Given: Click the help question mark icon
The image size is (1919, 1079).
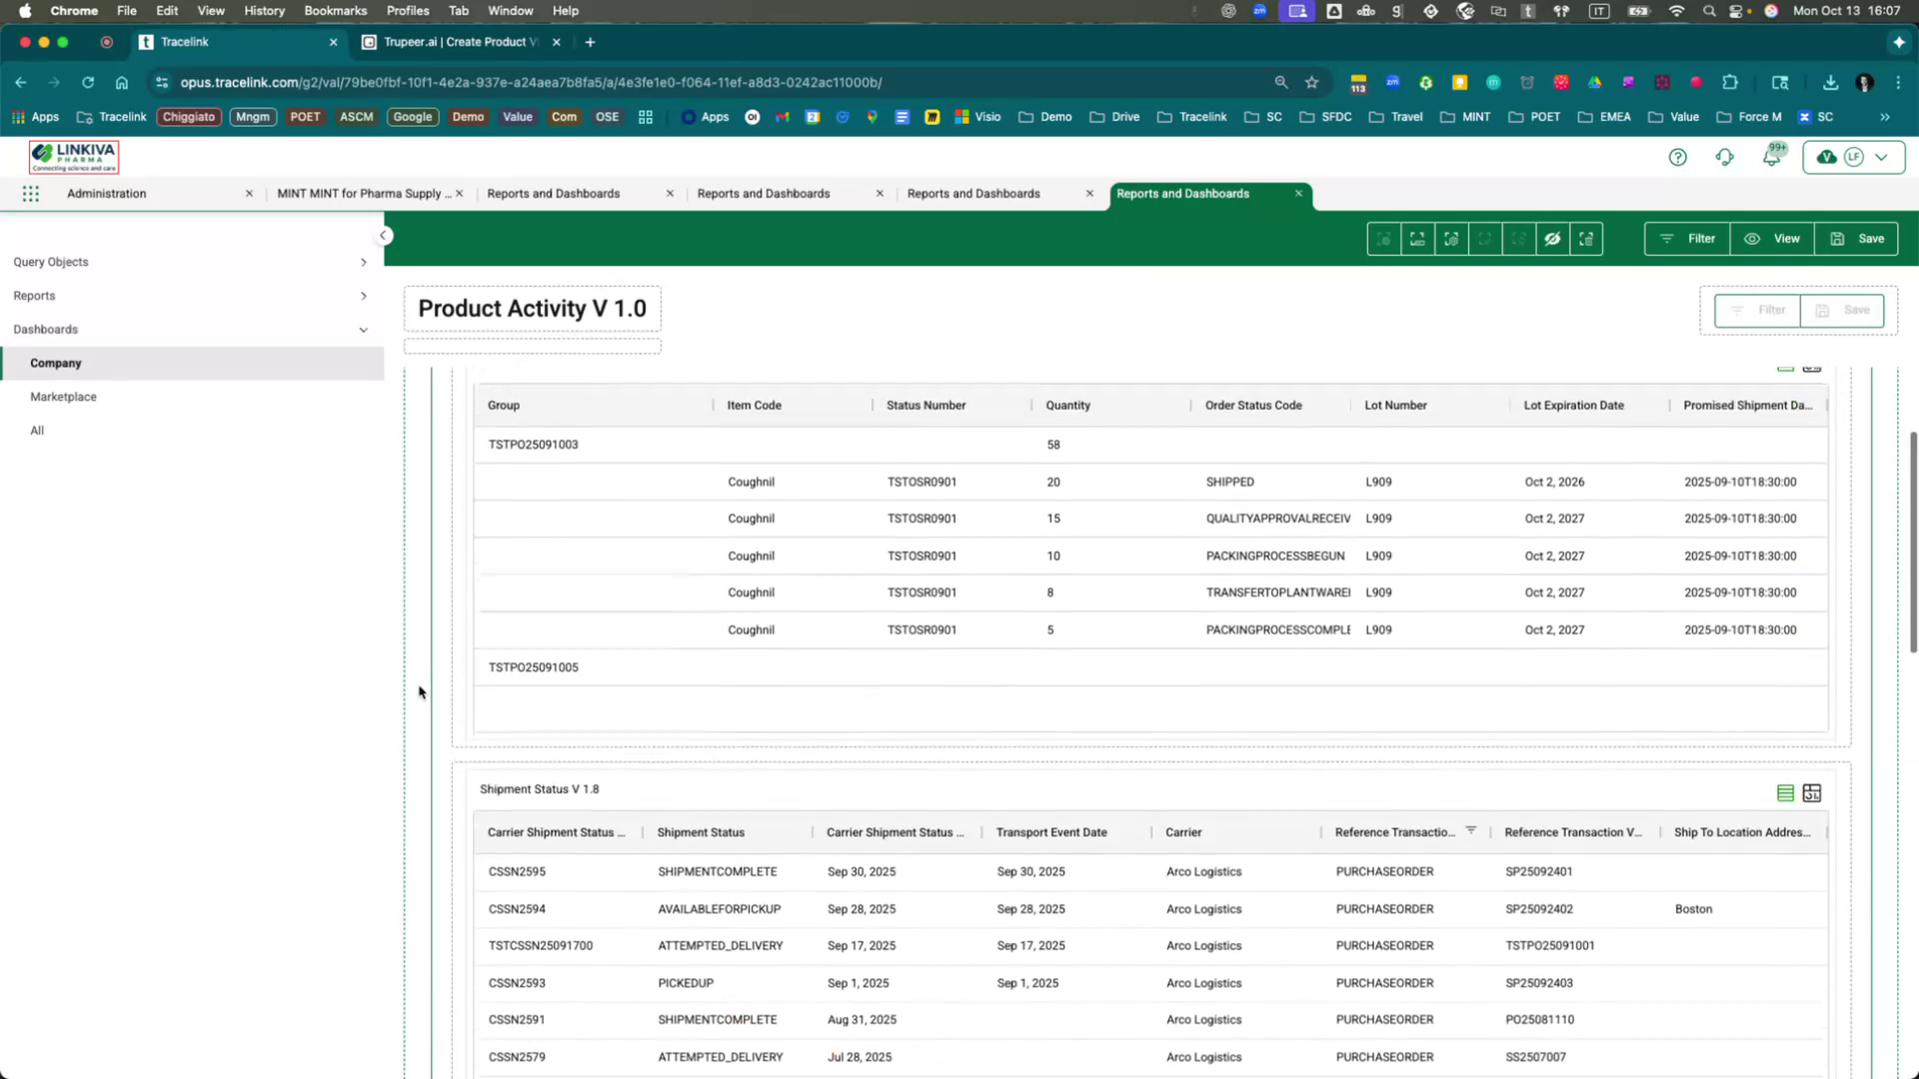Looking at the screenshot, I should point(1678,157).
